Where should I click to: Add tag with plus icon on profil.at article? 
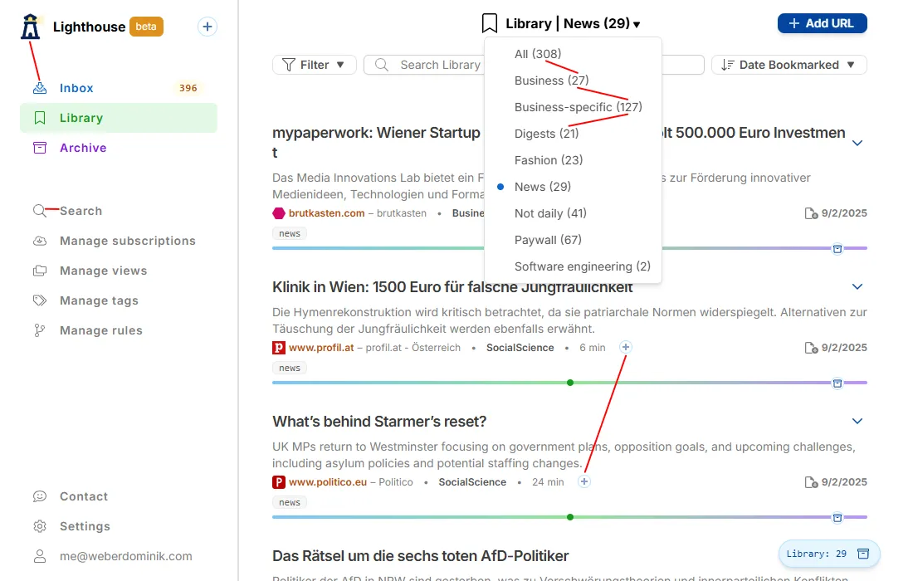coord(626,347)
